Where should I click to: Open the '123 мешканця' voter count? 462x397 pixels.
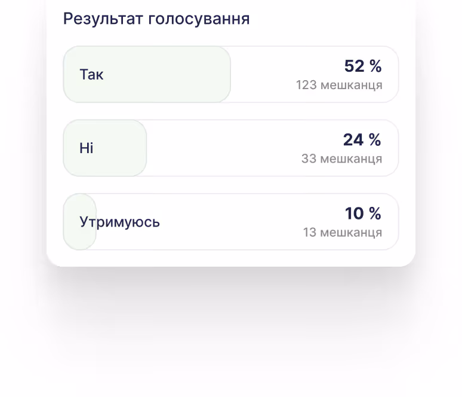point(339,85)
